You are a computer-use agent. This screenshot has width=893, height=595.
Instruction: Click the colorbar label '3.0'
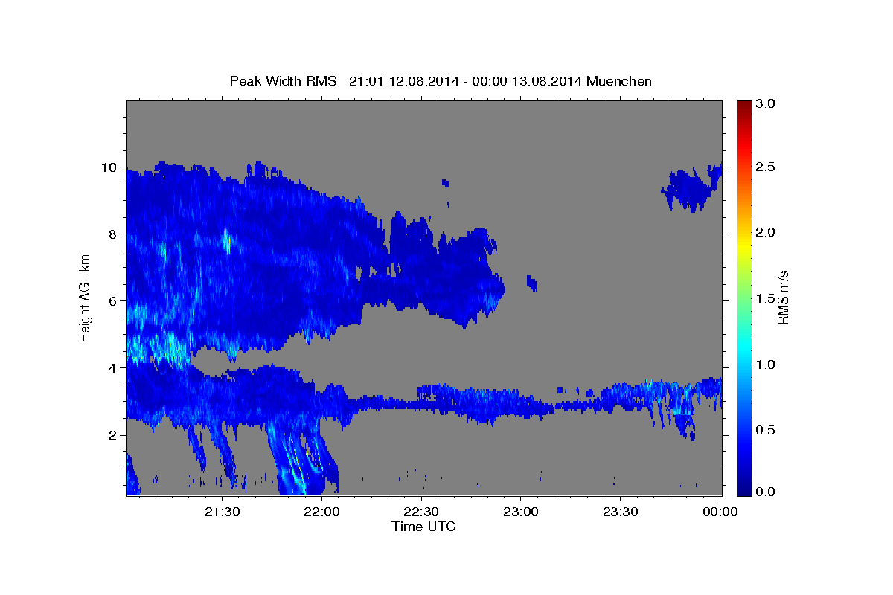coord(766,104)
